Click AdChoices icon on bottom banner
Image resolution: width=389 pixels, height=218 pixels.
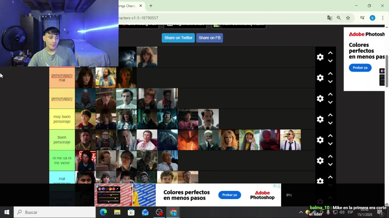pyautogui.click(x=275, y=186)
